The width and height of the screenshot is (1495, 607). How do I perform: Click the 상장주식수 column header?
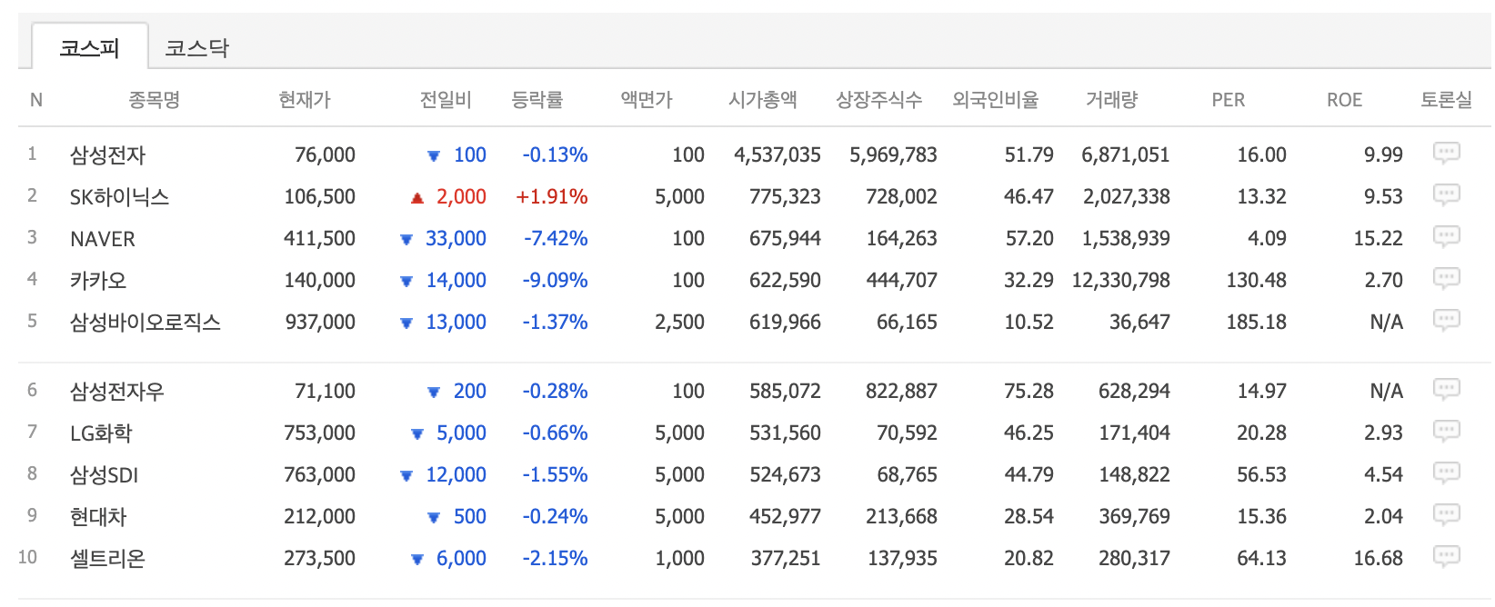click(x=879, y=100)
